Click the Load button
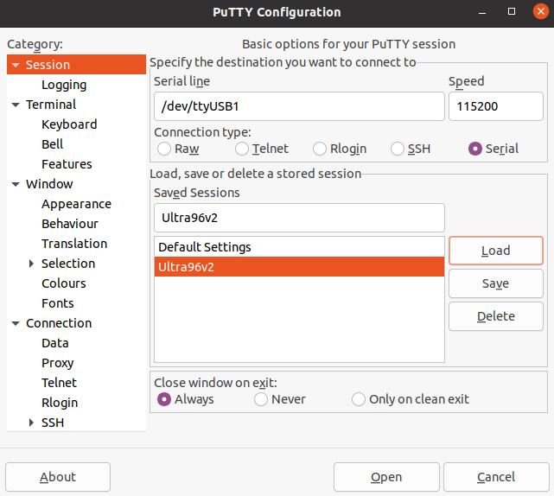This screenshot has width=554, height=496. 496,251
